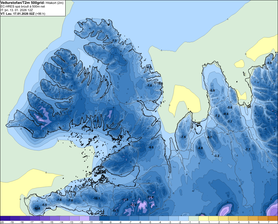This screenshot has width=278, height=224.
Task: Click the '-18' legend scale number
Action: click(22, 222)
